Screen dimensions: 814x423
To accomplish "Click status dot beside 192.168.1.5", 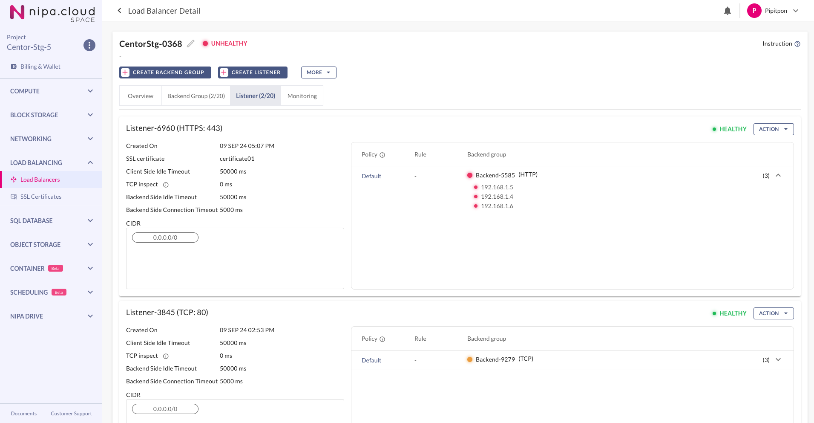I will click(x=476, y=187).
